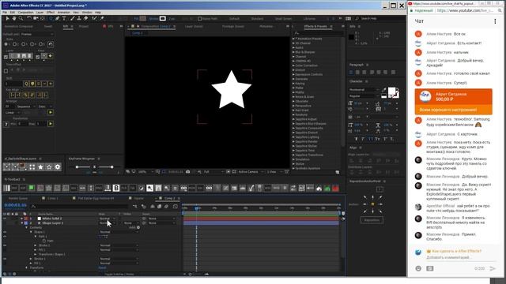The width and height of the screenshot is (506, 284).
Task: Click the green square button in ft-Toolbar
Action: click(32, 188)
